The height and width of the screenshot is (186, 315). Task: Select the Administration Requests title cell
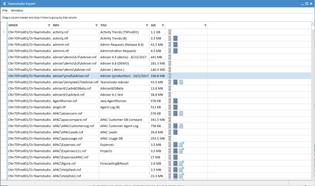[x=124, y=51]
